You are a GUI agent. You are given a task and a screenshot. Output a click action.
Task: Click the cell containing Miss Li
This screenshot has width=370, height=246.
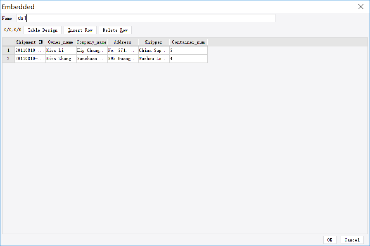pyautogui.click(x=60, y=50)
